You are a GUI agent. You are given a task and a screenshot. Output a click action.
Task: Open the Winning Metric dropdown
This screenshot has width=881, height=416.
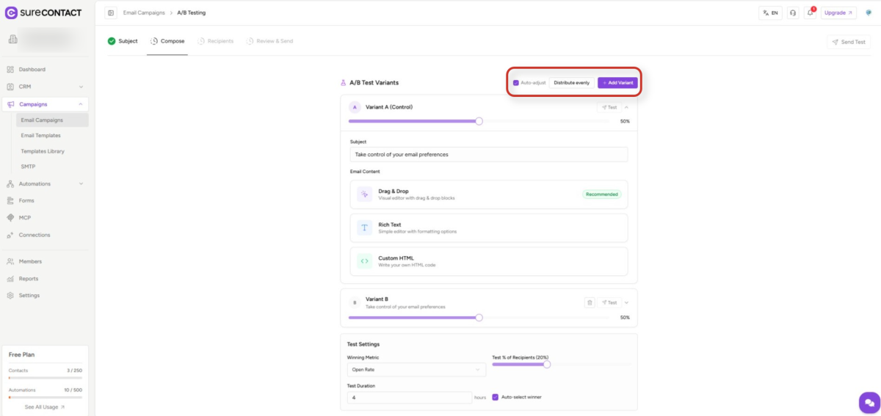pos(416,370)
